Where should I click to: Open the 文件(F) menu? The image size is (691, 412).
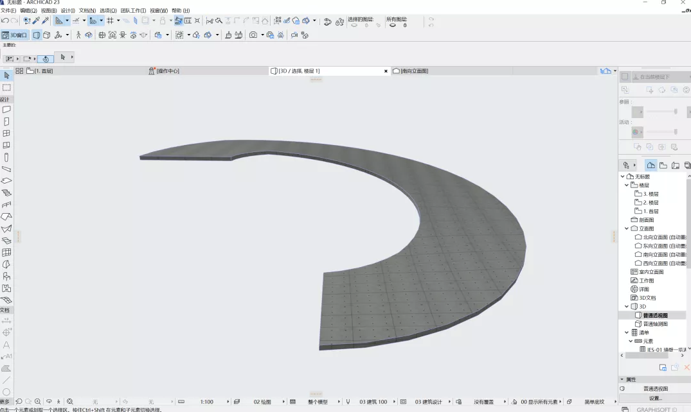coord(8,10)
